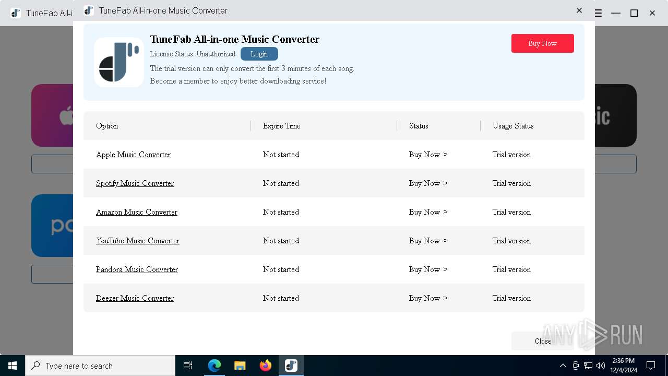Screen dimensions: 668x376
Task: Click Not started in Apple Music row
Action: (x=281, y=155)
